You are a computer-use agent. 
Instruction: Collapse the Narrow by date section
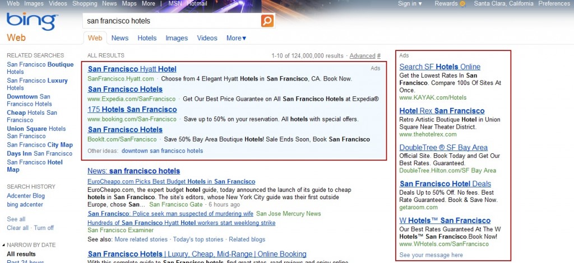pyautogui.click(x=3, y=245)
